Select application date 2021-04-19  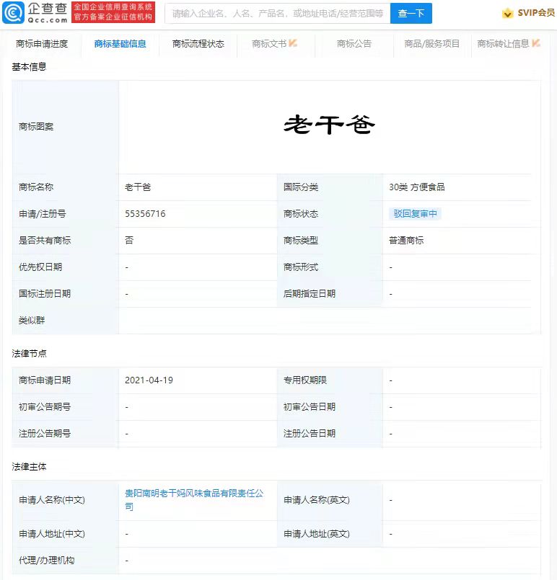pos(149,380)
